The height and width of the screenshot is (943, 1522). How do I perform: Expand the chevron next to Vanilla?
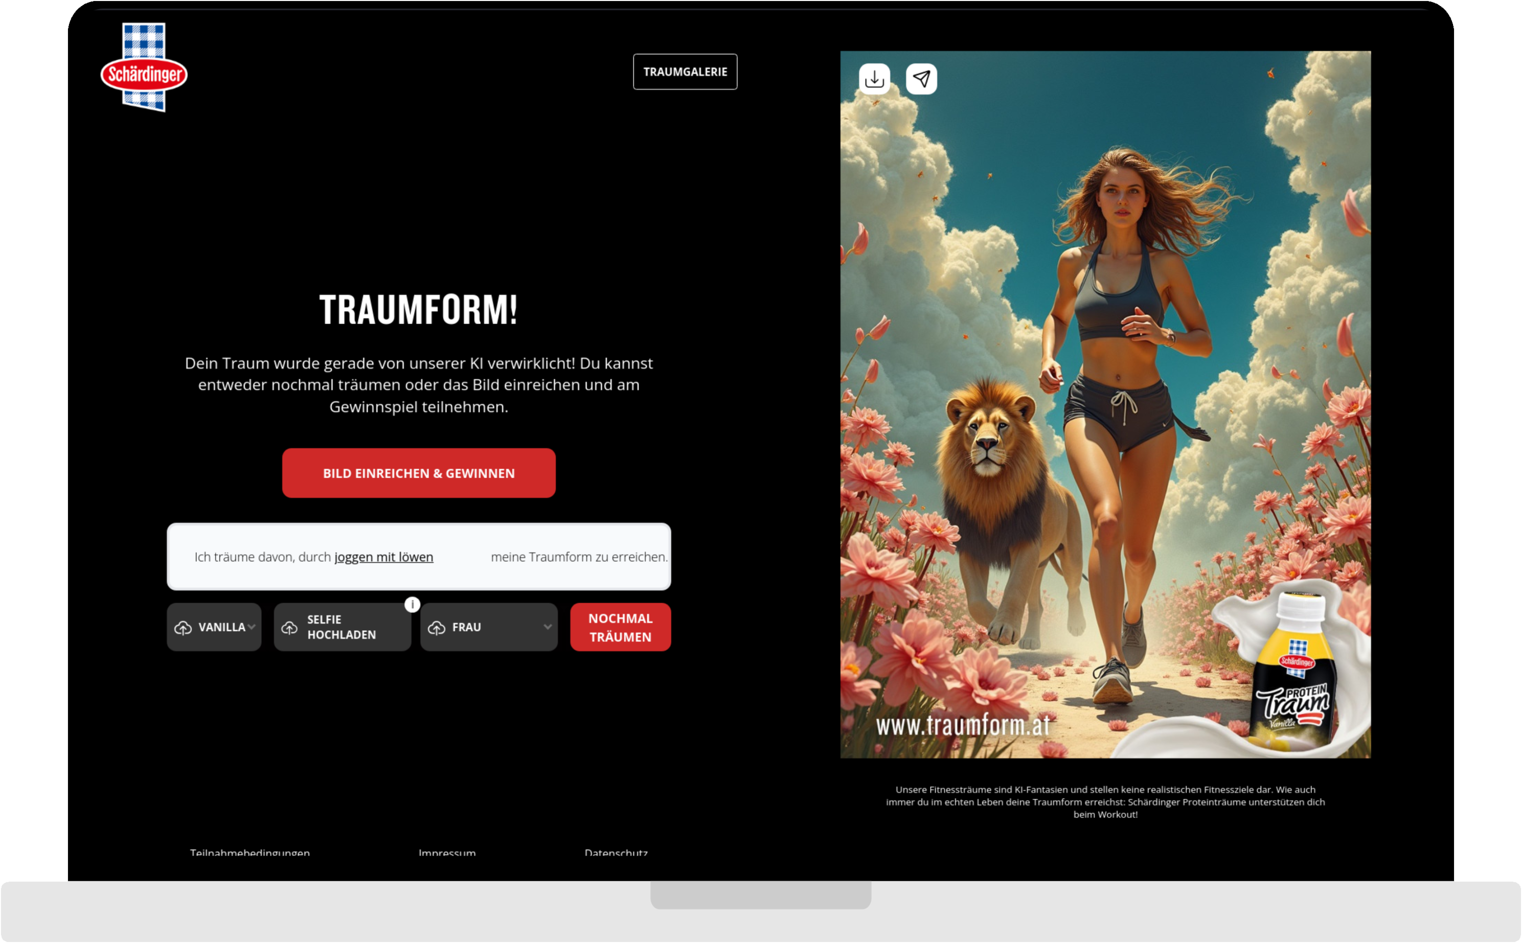point(252,627)
